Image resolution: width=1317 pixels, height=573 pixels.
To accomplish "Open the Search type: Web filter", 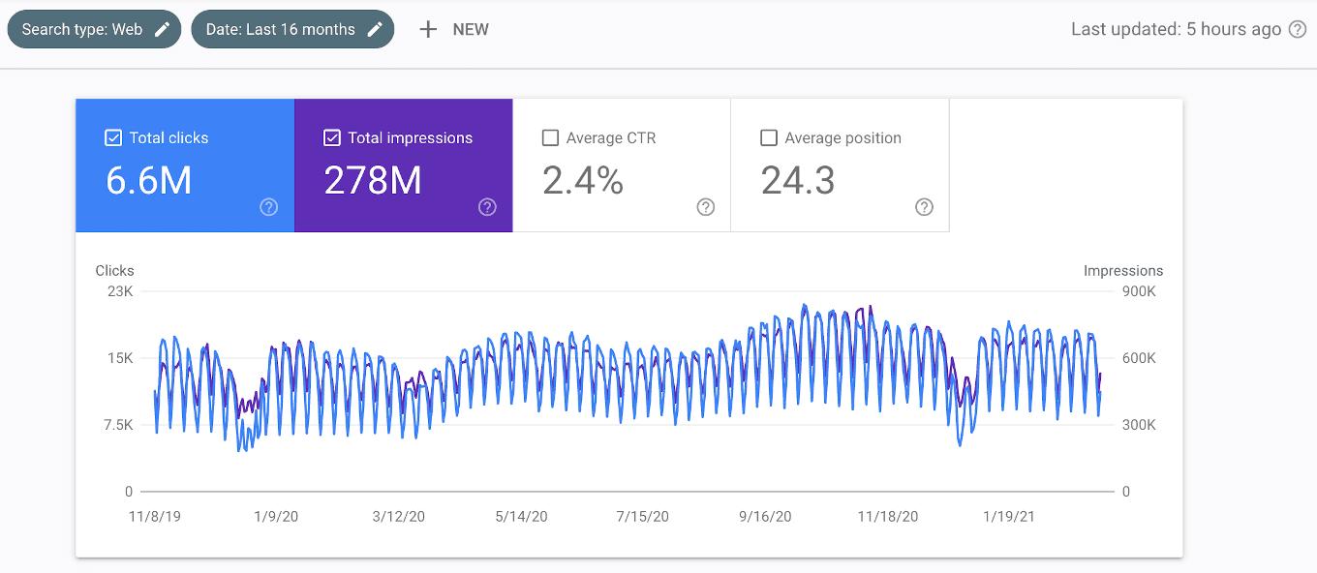I will pos(87,29).
